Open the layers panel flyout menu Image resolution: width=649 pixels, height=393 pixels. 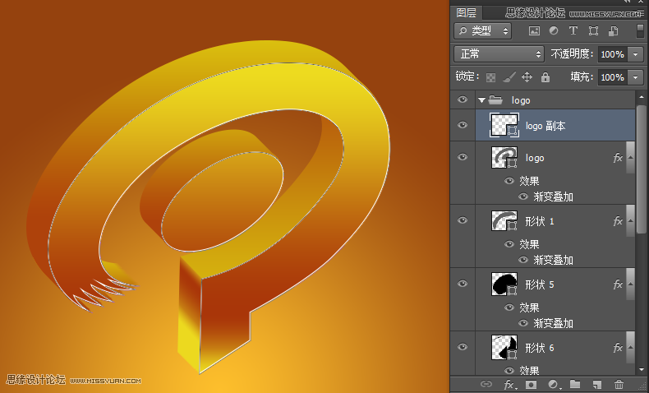point(639,12)
